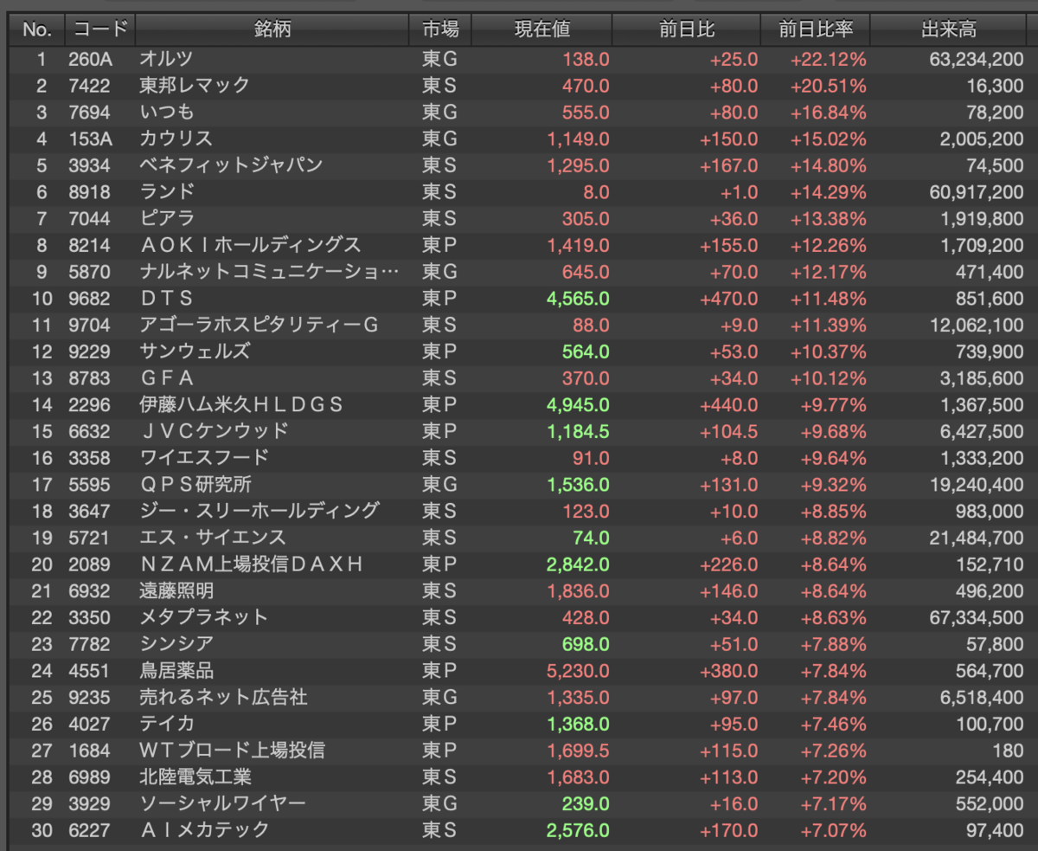
Task: Click the change rate +22.12%
Action: point(828,59)
